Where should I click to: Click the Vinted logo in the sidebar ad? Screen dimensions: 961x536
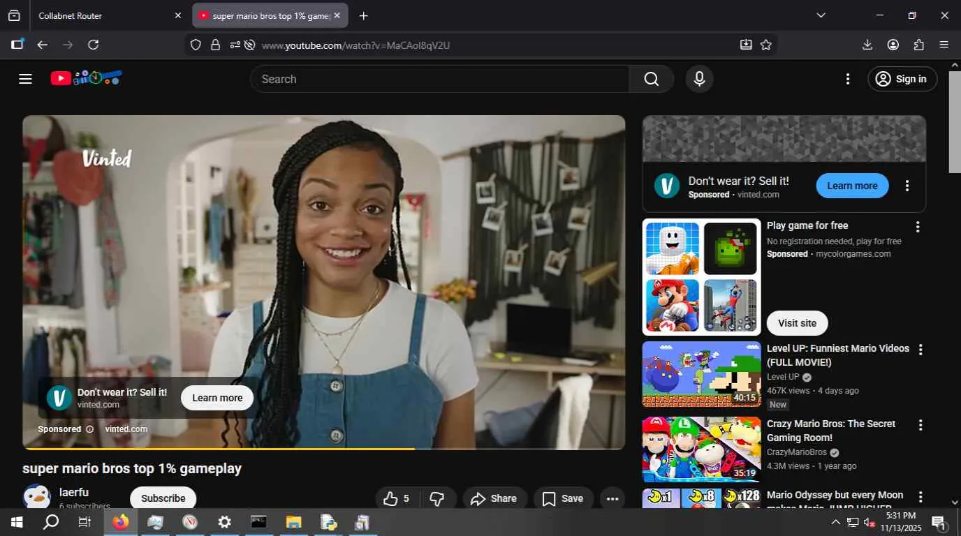[667, 186]
